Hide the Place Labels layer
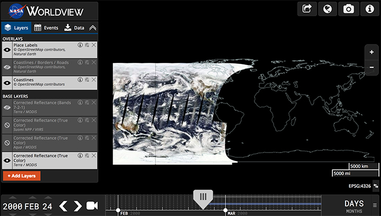This screenshot has width=381, height=216. 7,50
